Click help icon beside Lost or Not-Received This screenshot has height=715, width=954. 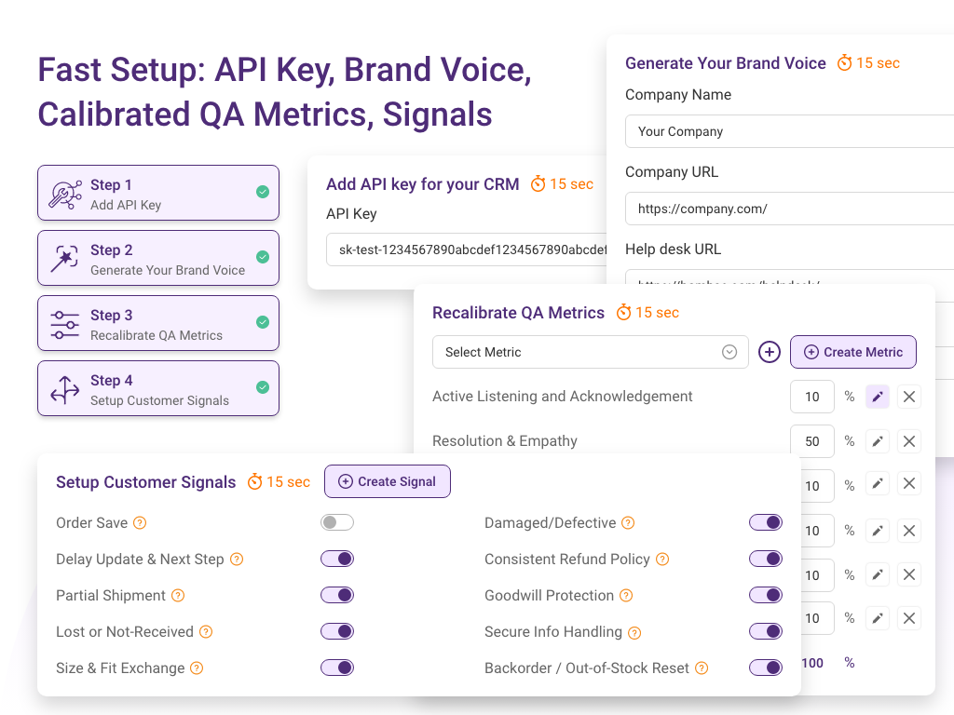point(206,632)
